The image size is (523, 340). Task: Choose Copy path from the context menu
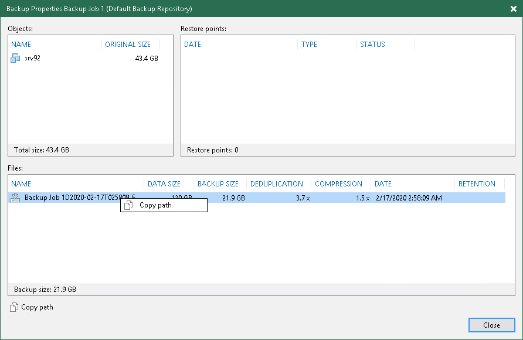[164, 205]
